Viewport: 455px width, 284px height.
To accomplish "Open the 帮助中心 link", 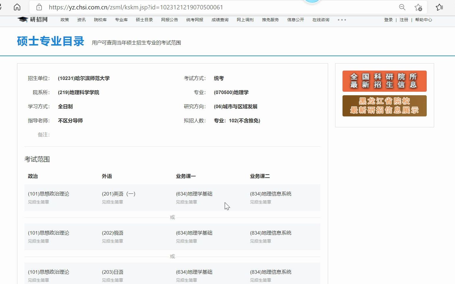I will point(423,20).
